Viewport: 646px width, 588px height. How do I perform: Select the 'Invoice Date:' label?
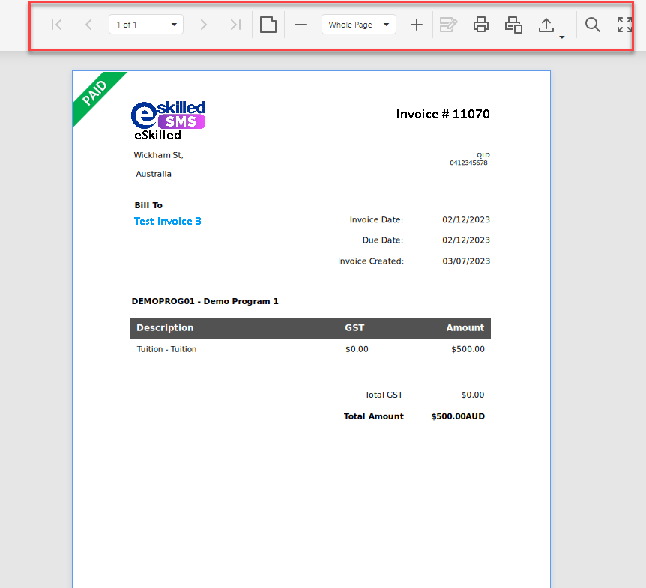pos(376,220)
